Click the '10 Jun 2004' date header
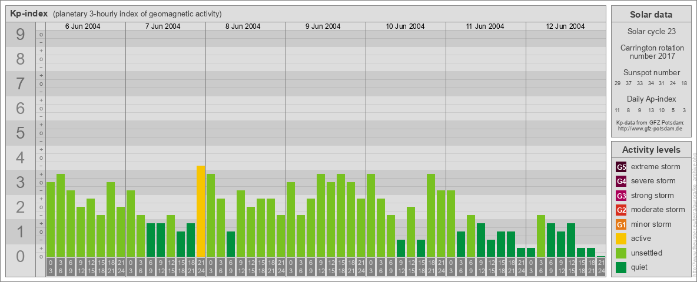697x282 pixels. click(405, 26)
